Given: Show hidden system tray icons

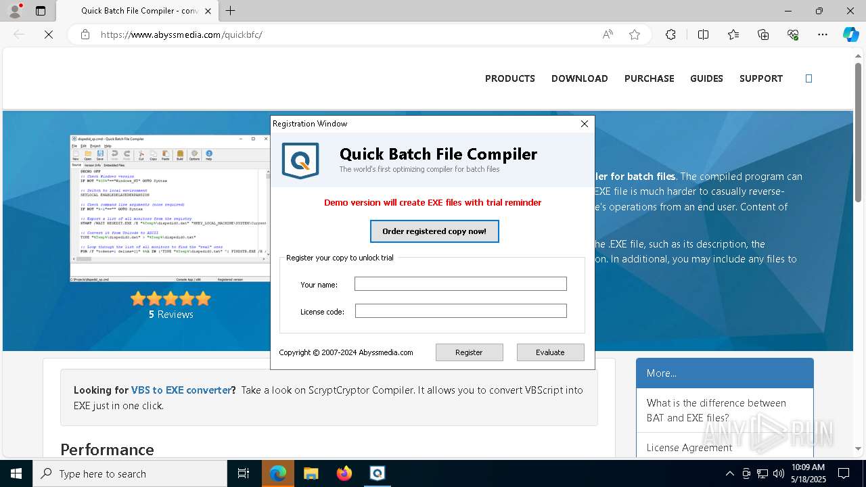Looking at the screenshot, I should [x=729, y=473].
